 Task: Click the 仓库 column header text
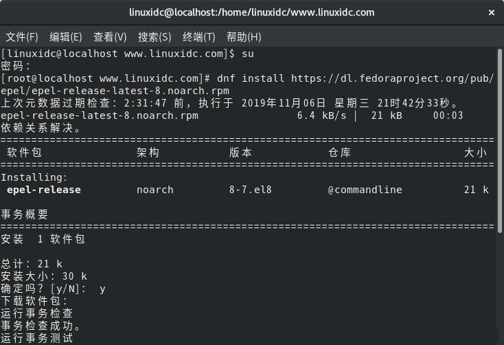339,153
